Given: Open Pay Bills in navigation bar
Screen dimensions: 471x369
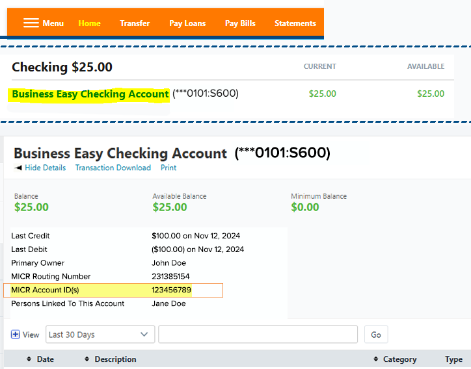Looking at the screenshot, I should [240, 23].
